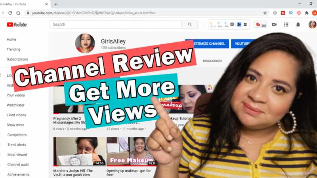Expand the Show more sidebar item

pyautogui.click(x=15, y=125)
